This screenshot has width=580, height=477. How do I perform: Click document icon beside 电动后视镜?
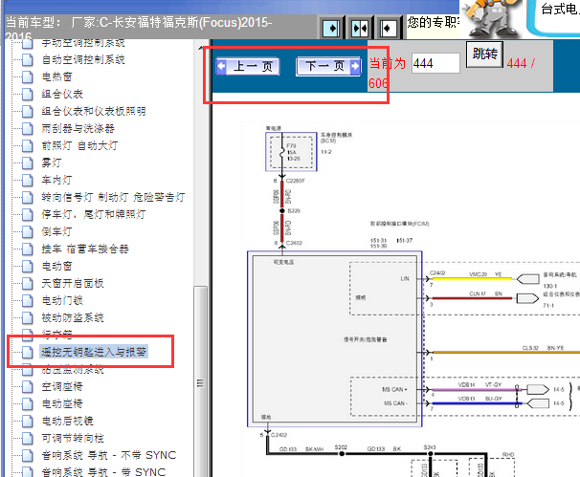pos(27,421)
